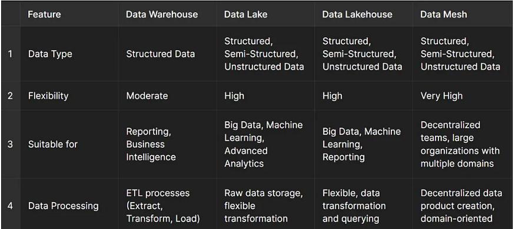This screenshot has height=229, width=515.
Task: Select the Moderate flexibility cell
Action: (x=147, y=96)
